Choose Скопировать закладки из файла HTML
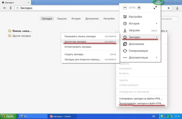Image resolution: width=182 pixels, height=119 pixels. coord(141,99)
